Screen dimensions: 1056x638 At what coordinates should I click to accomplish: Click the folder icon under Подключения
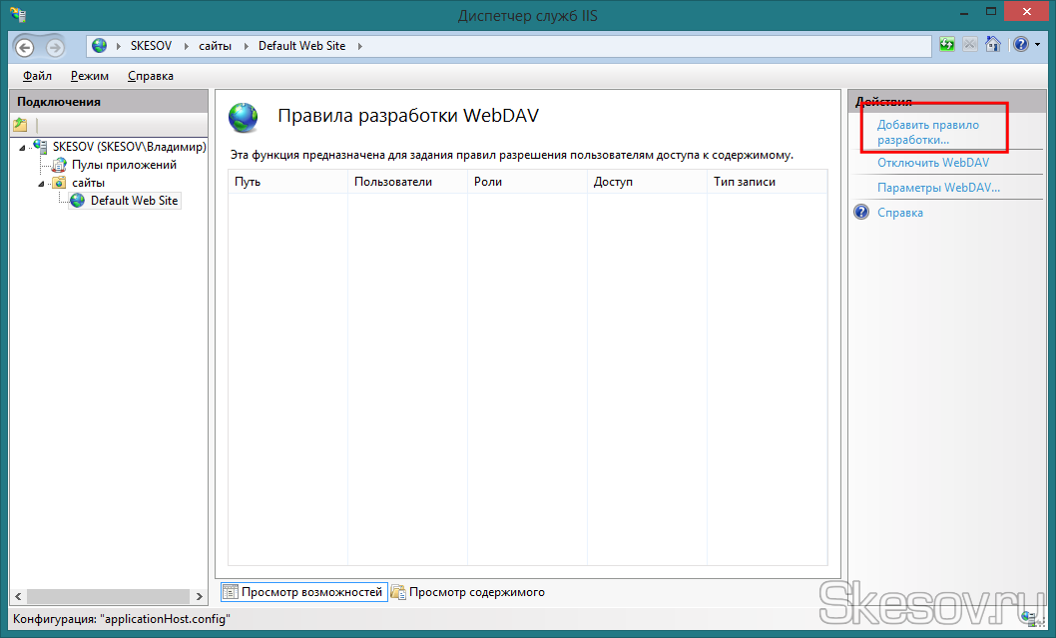[20, 125]
